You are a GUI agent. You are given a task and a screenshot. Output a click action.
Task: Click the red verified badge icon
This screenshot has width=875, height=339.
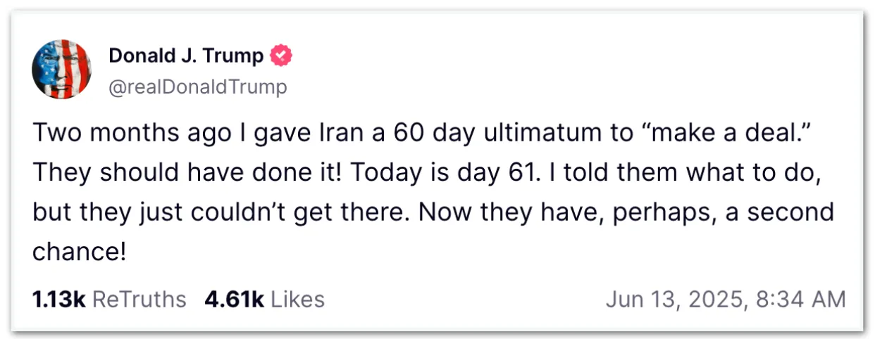283,56
